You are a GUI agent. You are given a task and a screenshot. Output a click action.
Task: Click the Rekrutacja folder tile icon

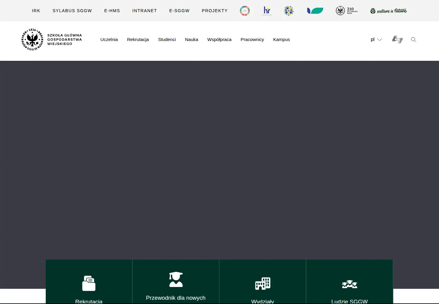point(89,283)
